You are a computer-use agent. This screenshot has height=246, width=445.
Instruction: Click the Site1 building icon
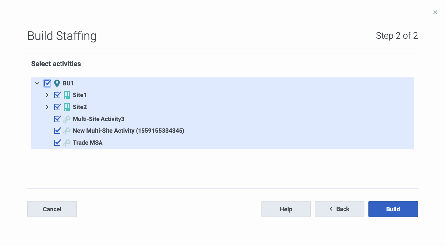[x=67, y=95]
